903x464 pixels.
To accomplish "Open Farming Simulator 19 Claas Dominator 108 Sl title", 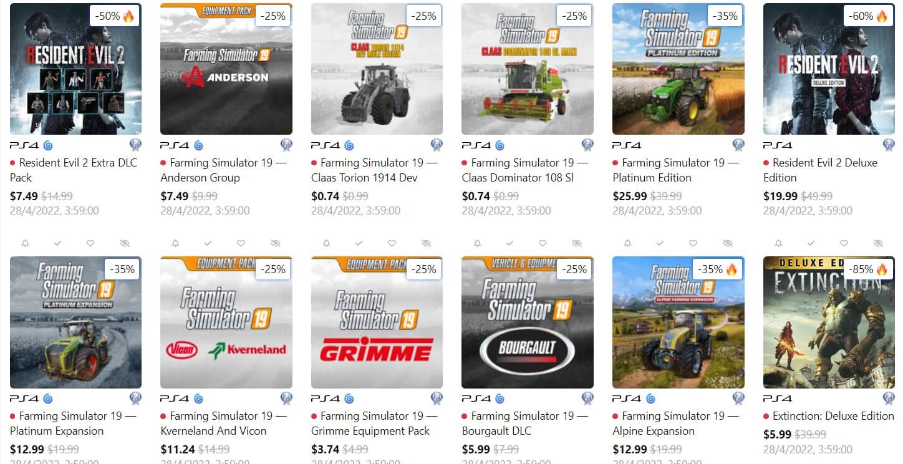I will pos(524,170).
